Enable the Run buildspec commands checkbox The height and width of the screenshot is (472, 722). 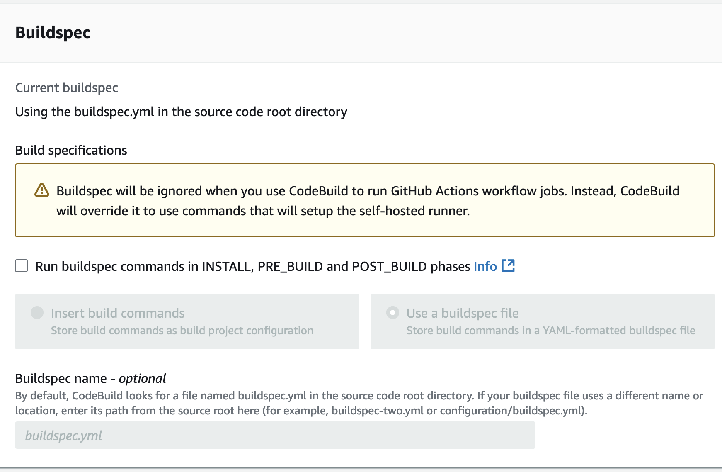click(x=22, y=266)
